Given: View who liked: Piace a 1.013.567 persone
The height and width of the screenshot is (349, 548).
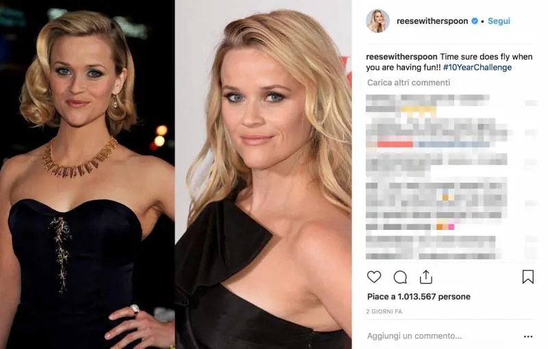Looking at the screenshot, I should click(x=419, y=297).
